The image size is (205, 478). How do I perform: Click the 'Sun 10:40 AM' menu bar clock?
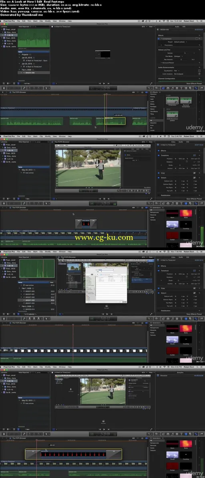pyautogui.click(x=176, y=21)
